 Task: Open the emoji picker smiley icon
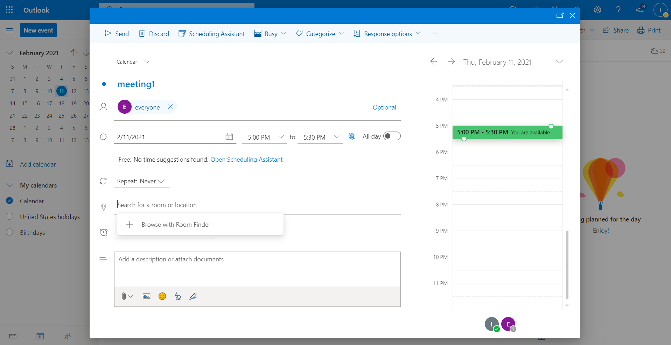click(x=162, y=296)
